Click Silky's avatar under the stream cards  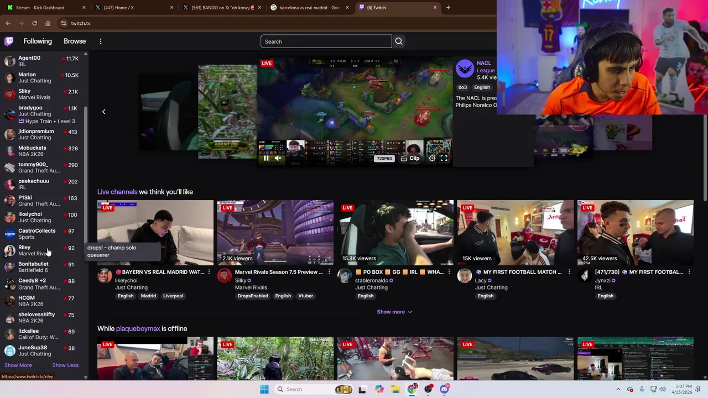[x=225, y=276]
